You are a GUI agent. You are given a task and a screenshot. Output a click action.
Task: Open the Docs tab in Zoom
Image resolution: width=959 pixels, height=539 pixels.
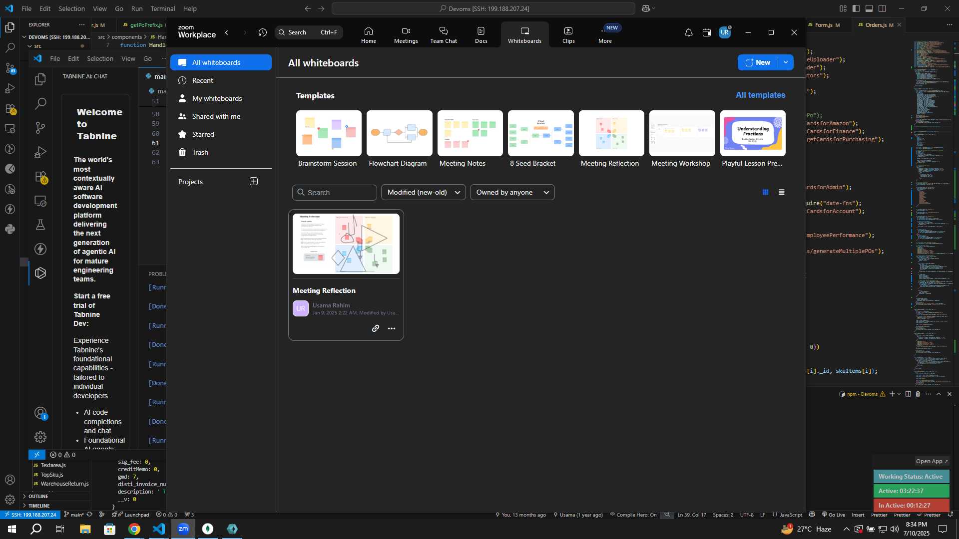tap(481, 35)
